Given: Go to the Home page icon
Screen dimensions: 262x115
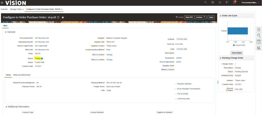Looking at the screenshot, I should coord(213,3).
